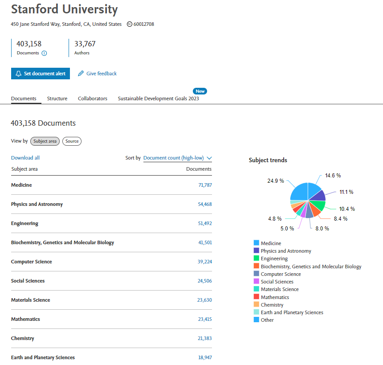Image resolution: width=383 pixels, height=365 pixels.
Task: Click the Materials Science teal legend swatch
Action: click(256, 289)
